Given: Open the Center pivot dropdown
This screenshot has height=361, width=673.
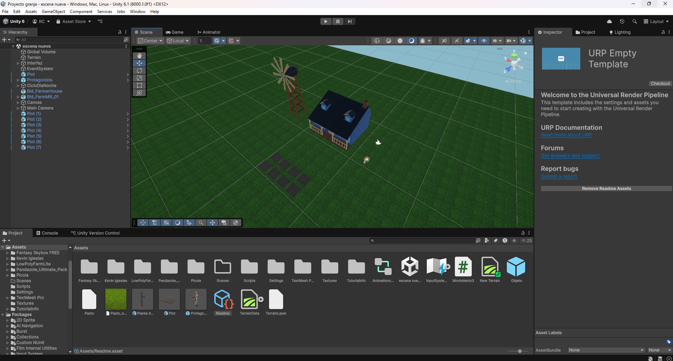Looking at the screenshot, I should pos(150,41).
